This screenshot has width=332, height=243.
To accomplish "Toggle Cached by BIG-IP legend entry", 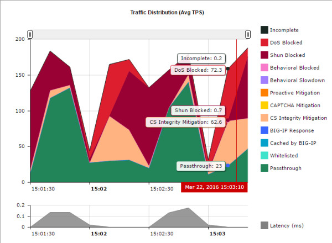I will (x=264, y=144).
